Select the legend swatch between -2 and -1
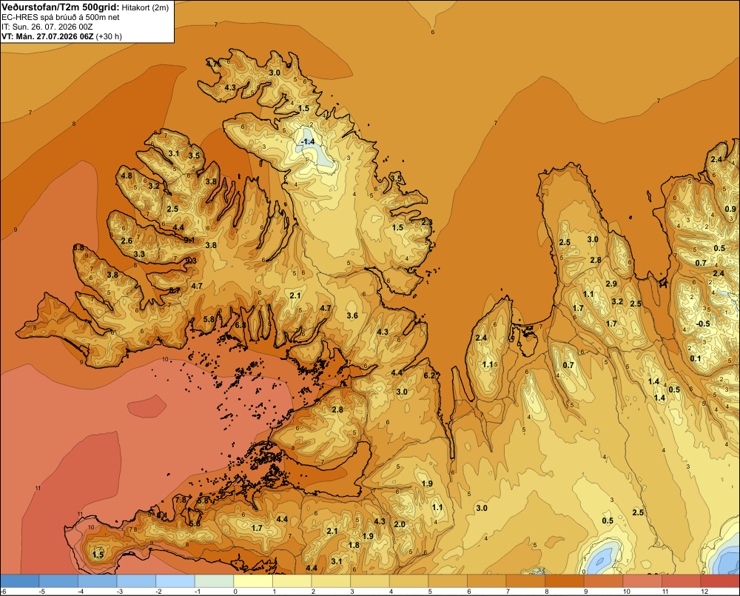 pyautogui.click(x=175, y=581)
